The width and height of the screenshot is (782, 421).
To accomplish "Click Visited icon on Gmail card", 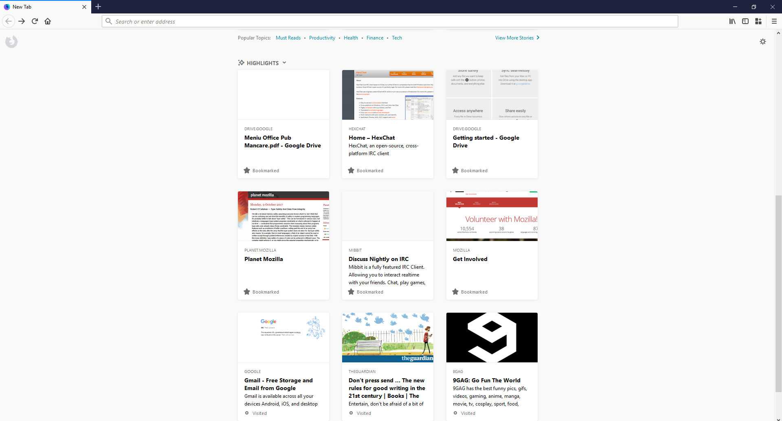I will click(247, 413).
